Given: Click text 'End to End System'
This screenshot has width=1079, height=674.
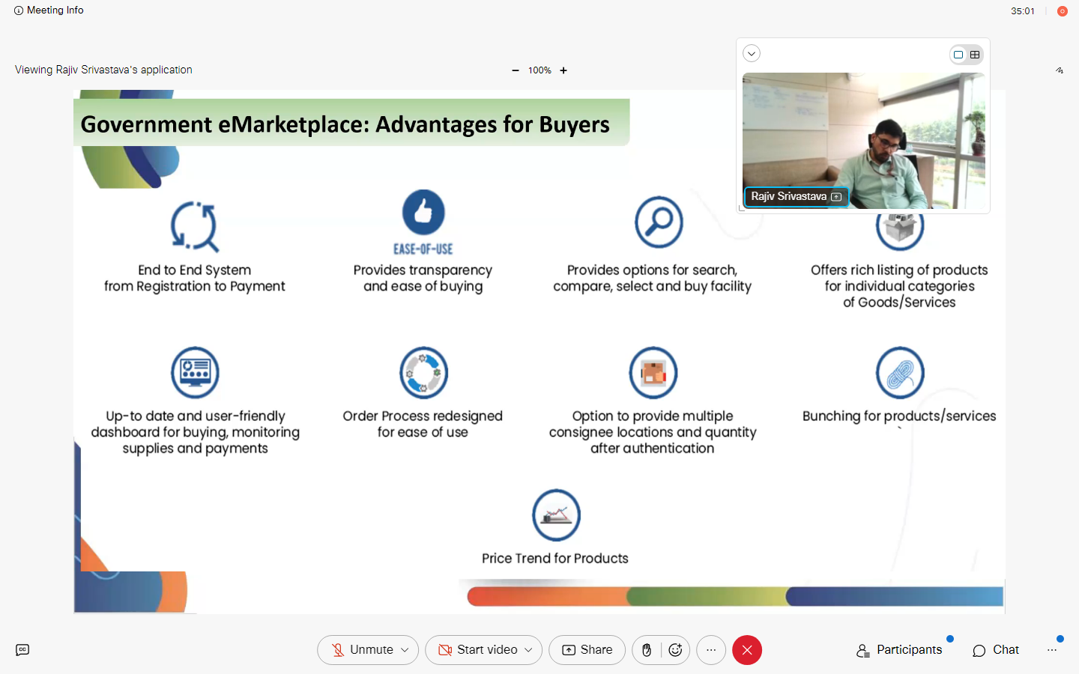Looking at the screenshot, I should (195, 270).
